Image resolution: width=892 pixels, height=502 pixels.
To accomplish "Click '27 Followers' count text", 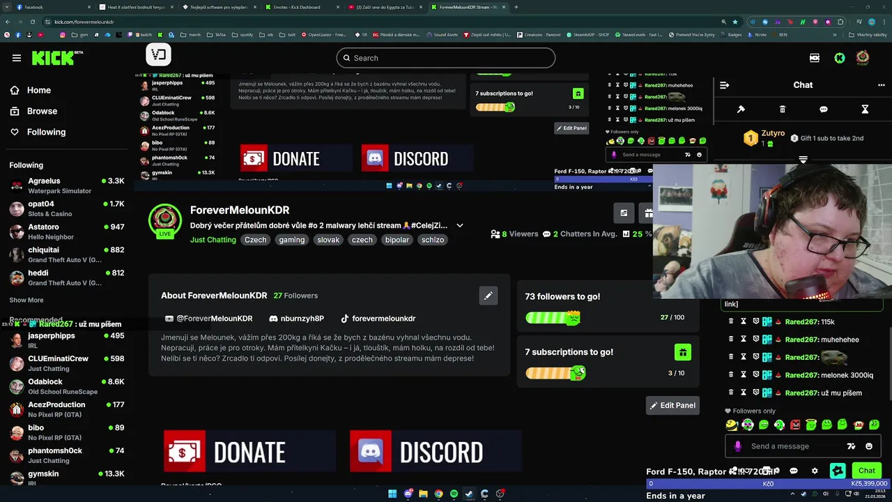I will click(x=295, y=296).
